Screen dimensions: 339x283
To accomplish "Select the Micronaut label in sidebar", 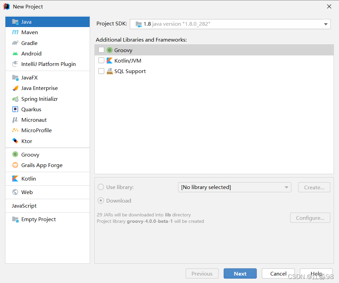I will [34, 120].
